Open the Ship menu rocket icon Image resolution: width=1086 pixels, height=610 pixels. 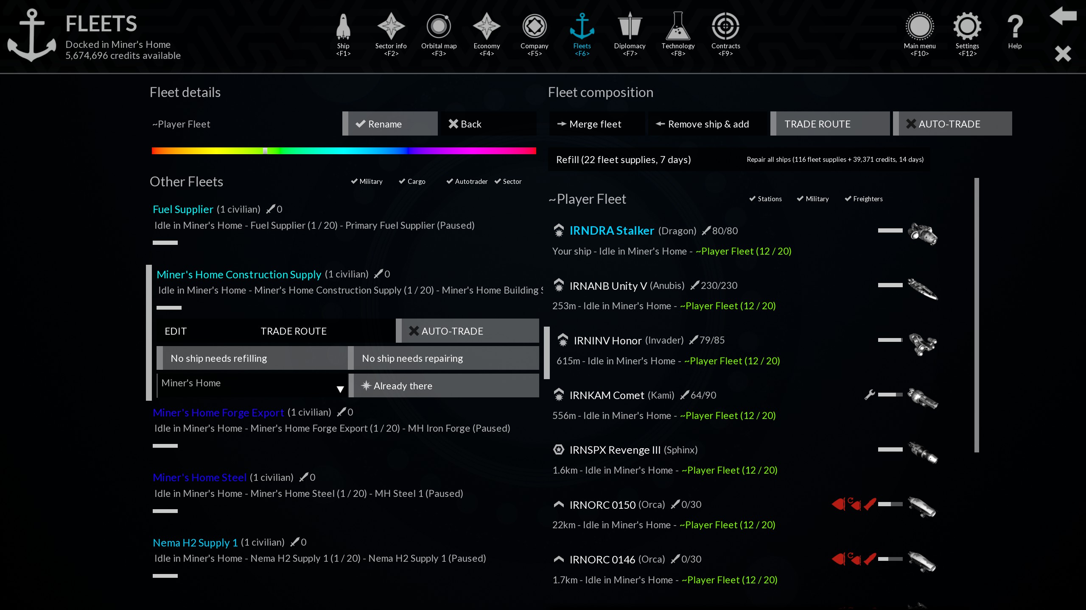pos(343,27)
